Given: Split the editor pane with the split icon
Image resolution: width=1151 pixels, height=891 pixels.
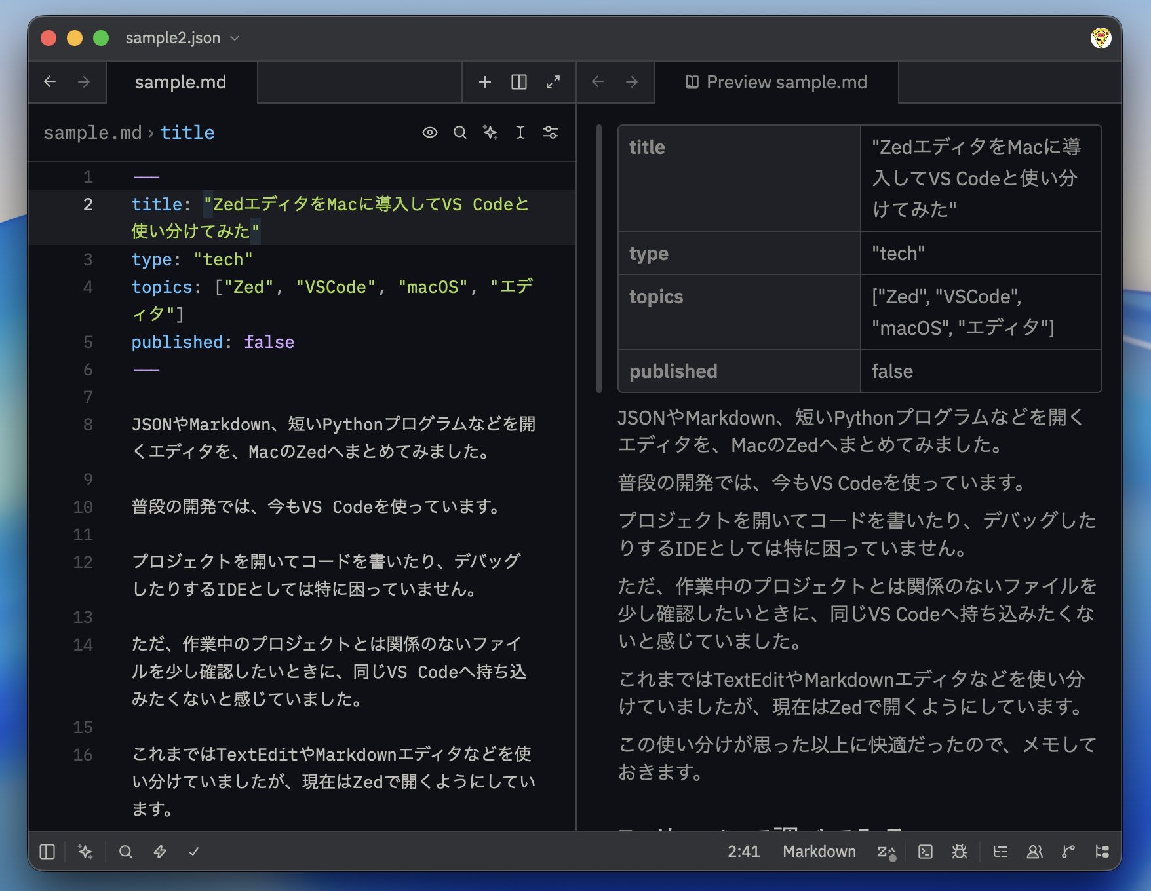Looking at the screenshot, I should (x=519, y=82).
